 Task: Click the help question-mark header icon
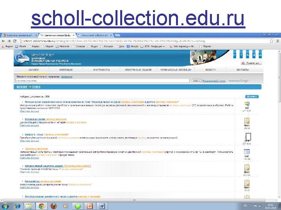click(241, 55)
